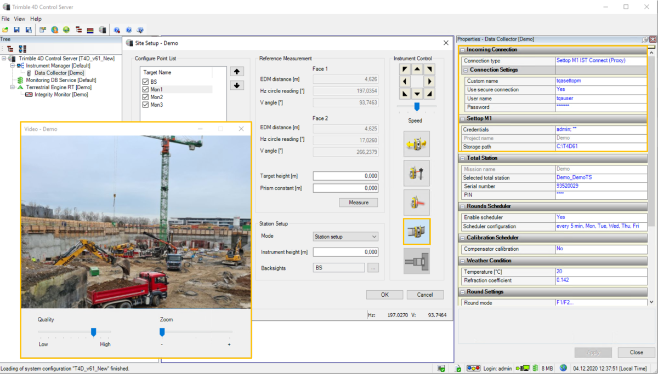Collapse the Terrestrial Engine RT node
This screenshot has width=658, height=374.
(13, 87)
